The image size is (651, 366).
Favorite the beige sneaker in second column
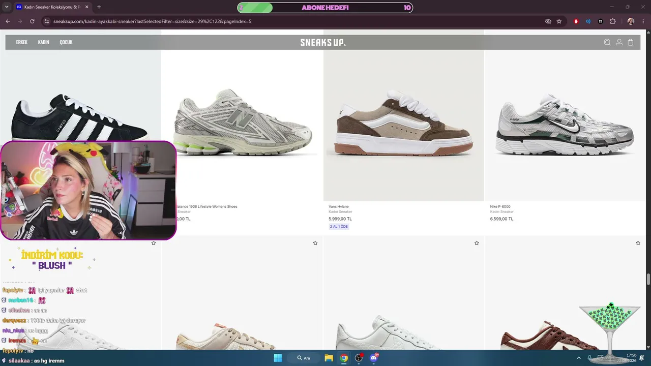click(315, 243)
